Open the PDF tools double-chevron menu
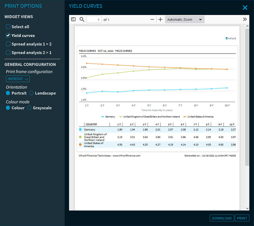Viewport: 254px width, 226px height. coord(245,19)
